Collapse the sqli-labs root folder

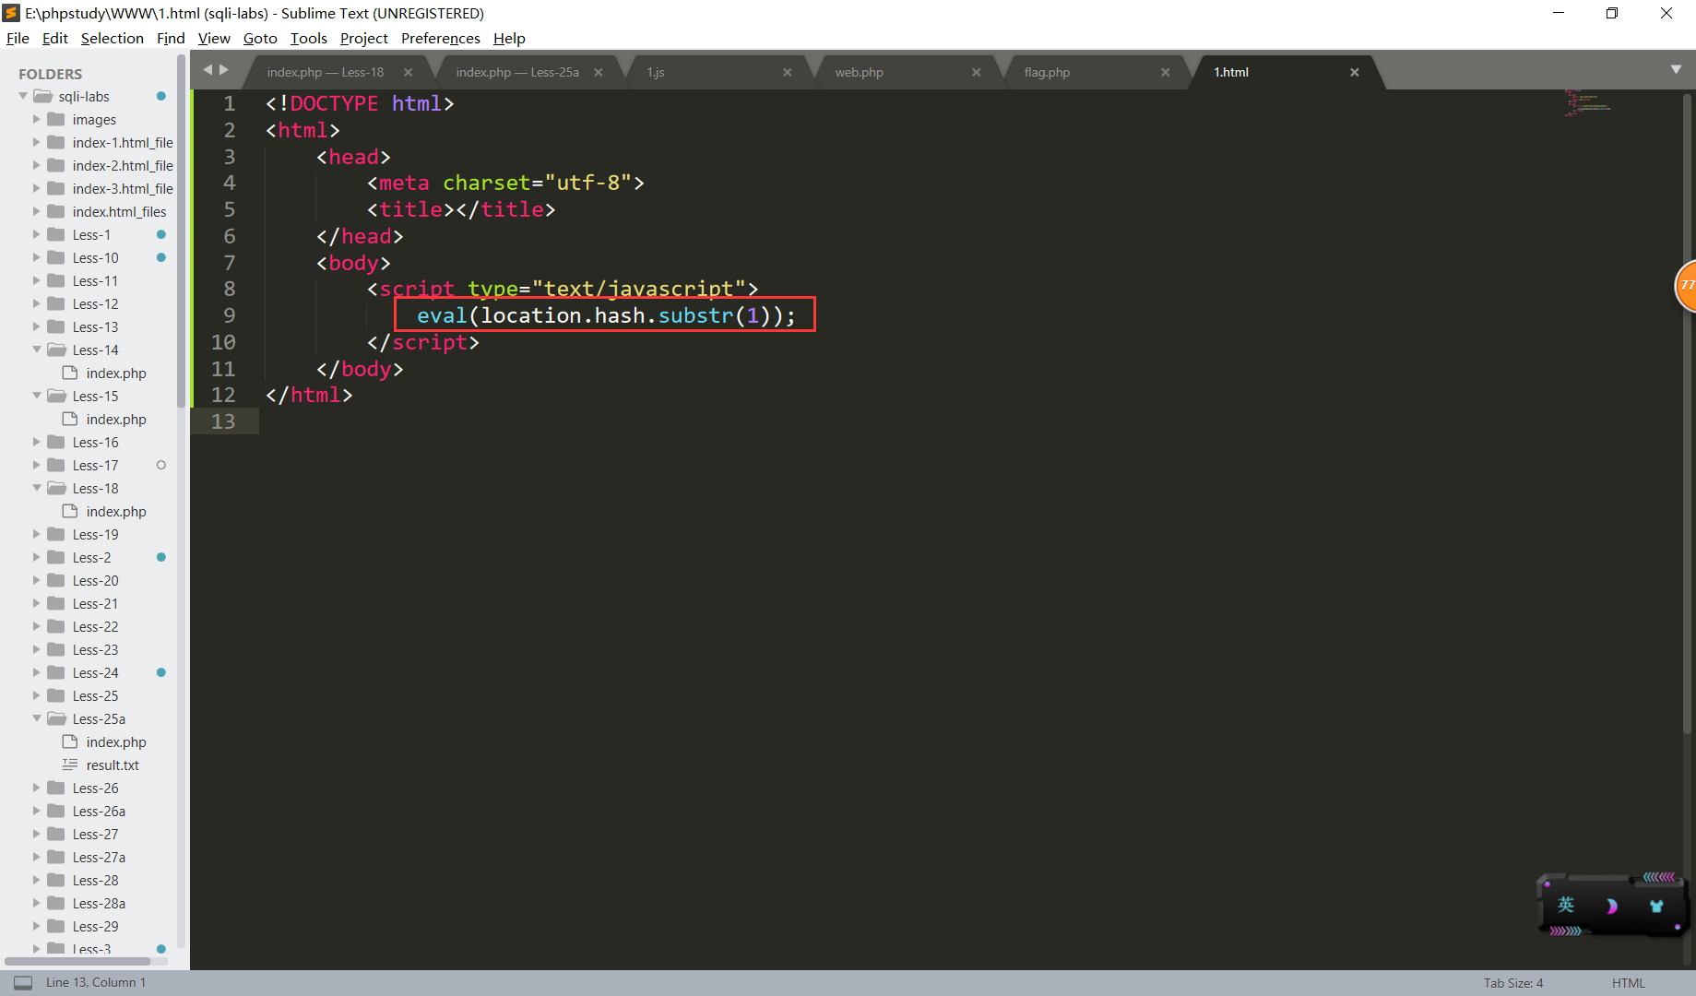[23, 97]
